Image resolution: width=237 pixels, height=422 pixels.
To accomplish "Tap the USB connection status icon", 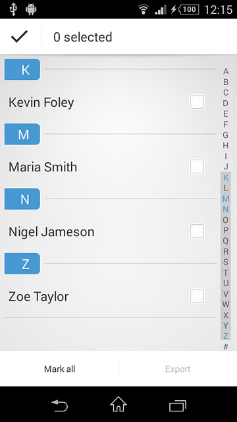I will (x=13, y=9).
